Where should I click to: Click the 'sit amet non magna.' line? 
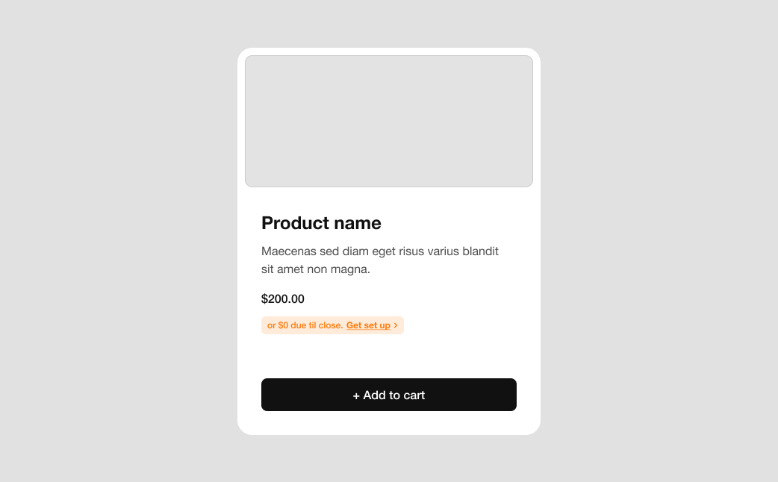click(316, 269)
